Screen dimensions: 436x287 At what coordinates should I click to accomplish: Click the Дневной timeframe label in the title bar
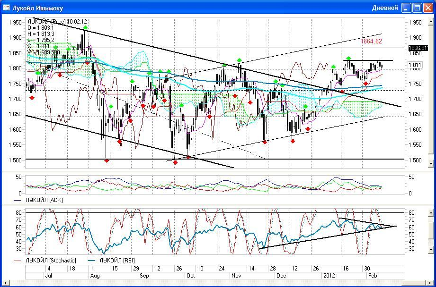click(x=385, y=8)
